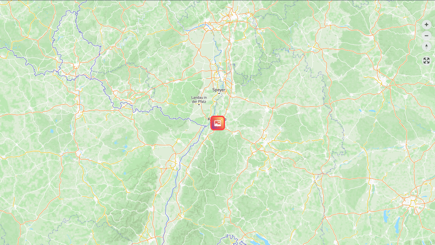Image resolution: width=435 pixels, height=245 pixels.
Task: Click the black dot marking Speyer
Action: pyautogui.click(x=219, y=94)
